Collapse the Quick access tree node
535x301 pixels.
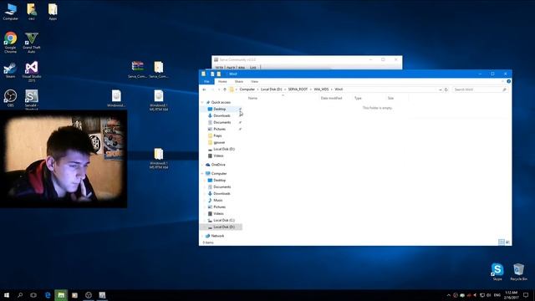[202, 102]
